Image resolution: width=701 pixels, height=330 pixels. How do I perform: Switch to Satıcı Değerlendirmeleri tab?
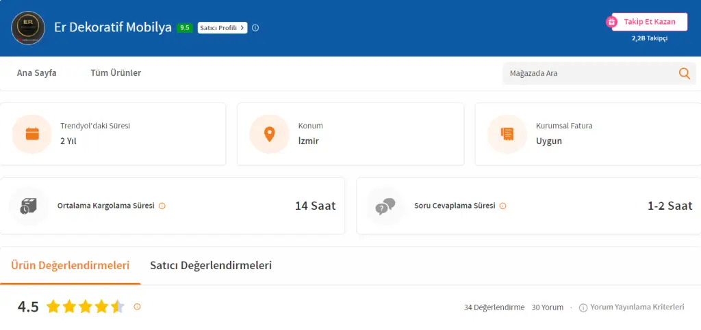tap(211, 265)
